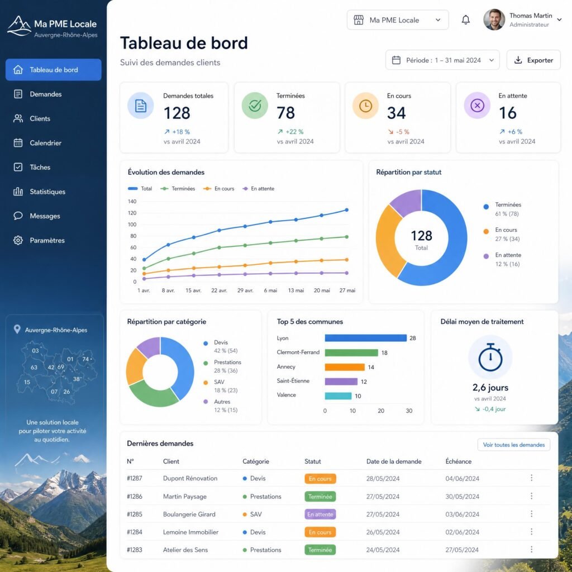Go to Demandes in the sidebar
Image resolution: width=572 pixels, height=572 pixels.
coord(53,94)
